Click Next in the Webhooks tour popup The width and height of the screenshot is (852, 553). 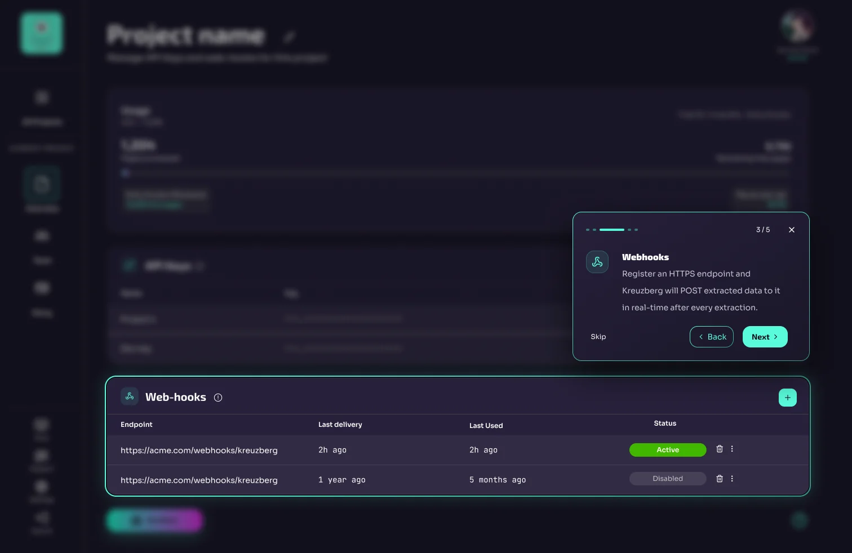[x=765, y=337]
